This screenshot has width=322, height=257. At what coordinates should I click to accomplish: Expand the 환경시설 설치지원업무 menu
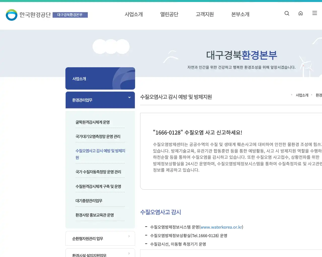pyautogui.click(x=100, y=254)
